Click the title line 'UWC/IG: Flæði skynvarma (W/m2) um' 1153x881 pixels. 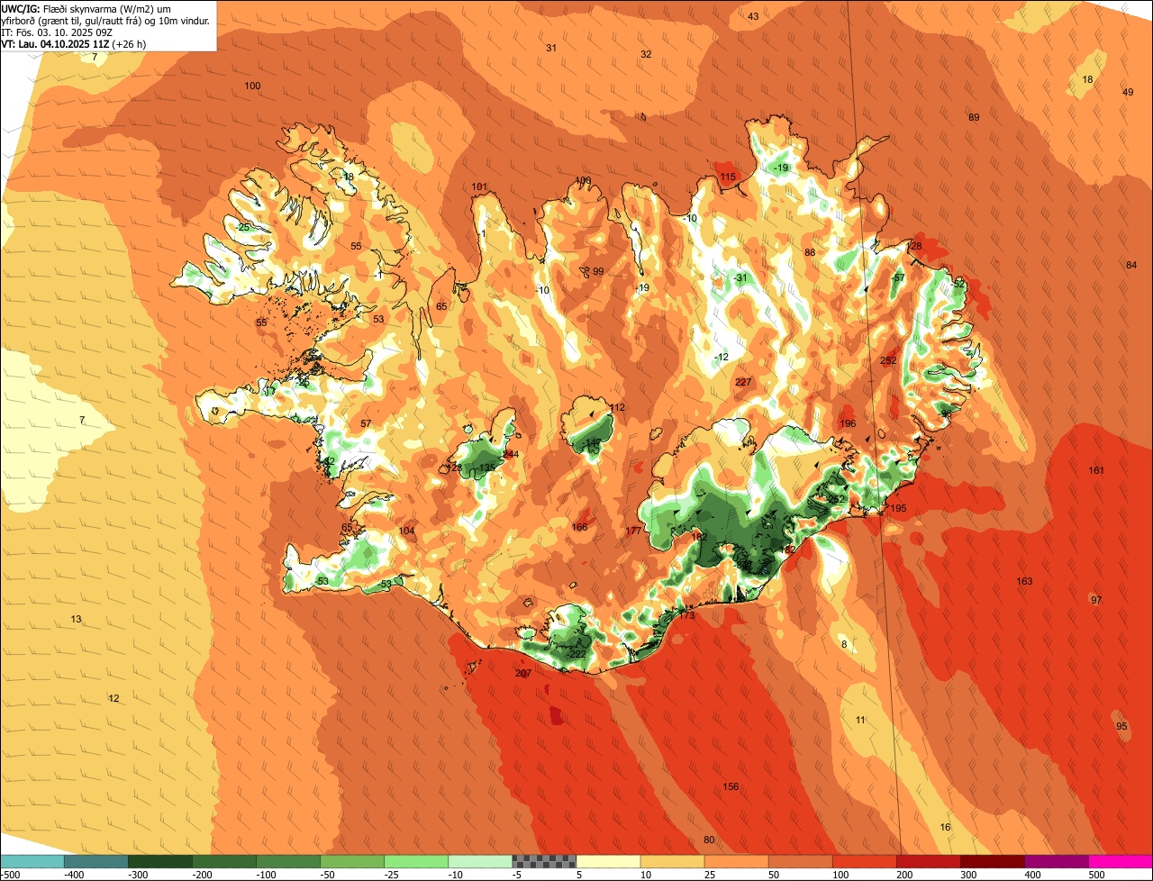pyautogui.click(x=87, y=8)
